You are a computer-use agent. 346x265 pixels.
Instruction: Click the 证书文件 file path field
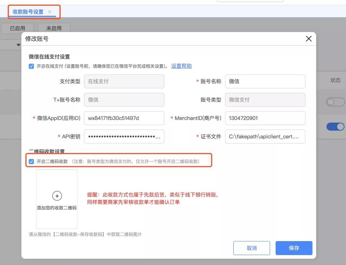pos(265,136)
